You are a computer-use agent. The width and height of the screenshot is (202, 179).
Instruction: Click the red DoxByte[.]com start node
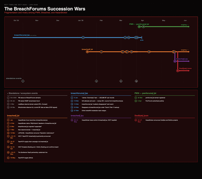pos(178,71)
